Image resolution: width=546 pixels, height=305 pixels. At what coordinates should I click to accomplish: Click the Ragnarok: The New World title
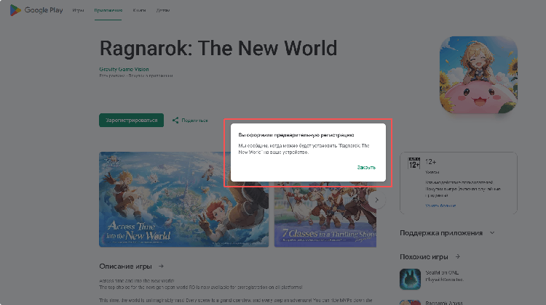(x=218, y=48)
